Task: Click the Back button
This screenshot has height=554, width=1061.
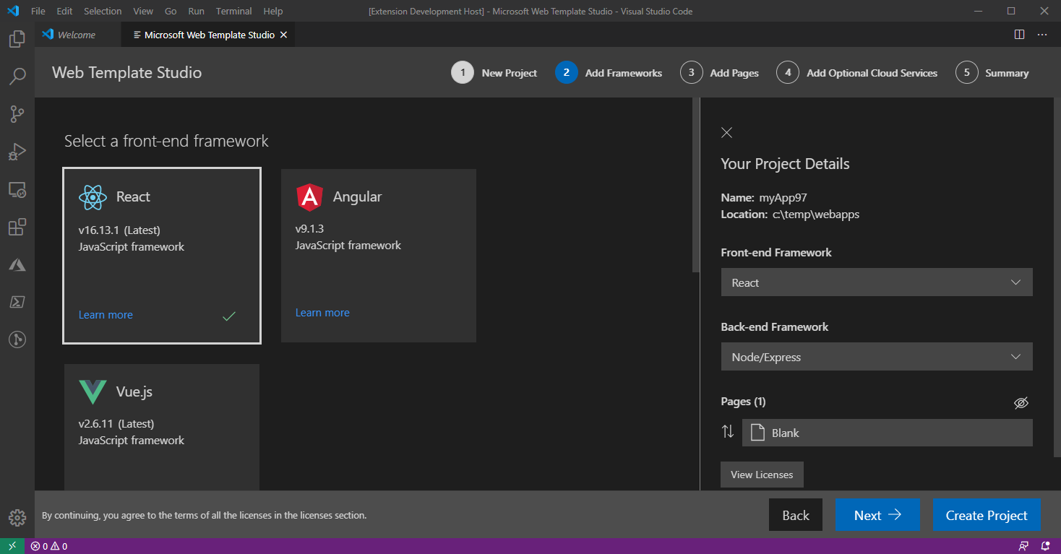Action: click(x=796, y=515)
